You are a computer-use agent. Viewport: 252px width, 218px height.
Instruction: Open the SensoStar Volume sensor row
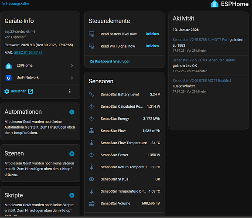124,203
